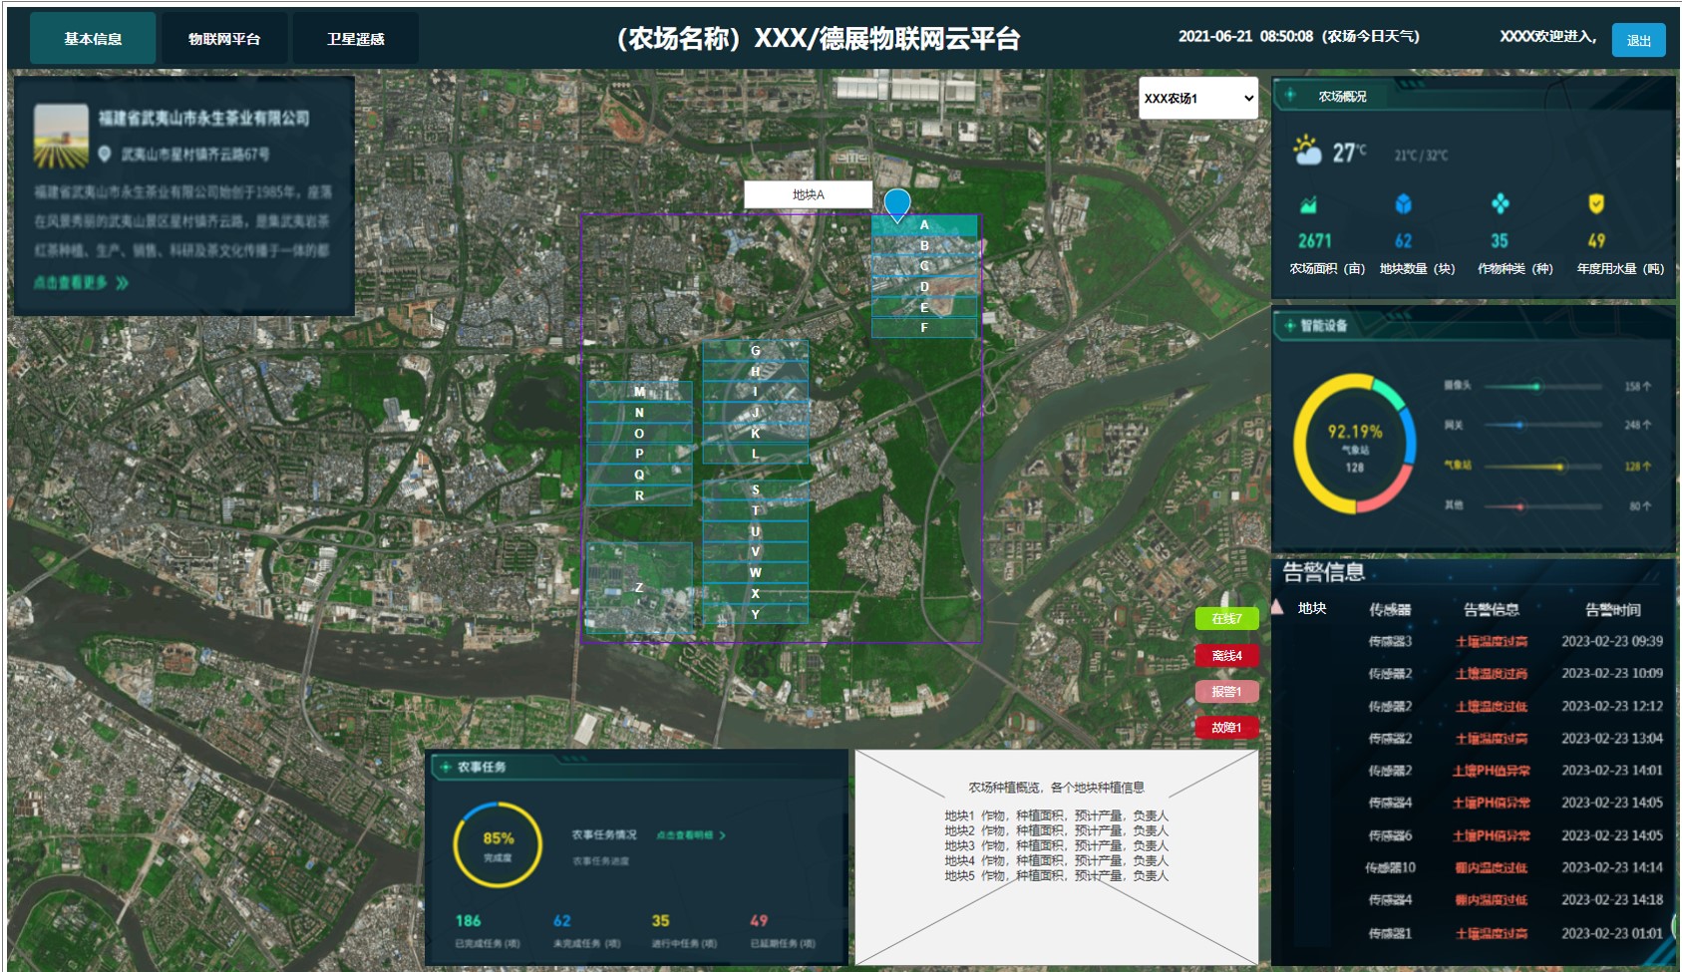Viewport: 1682px width, 972px height.
Task: Select plot Z on the map
Action: tap(639, 588)
